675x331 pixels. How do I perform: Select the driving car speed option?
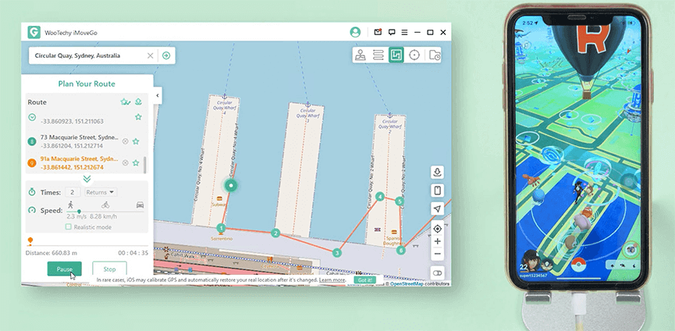[x=140, y=205]
